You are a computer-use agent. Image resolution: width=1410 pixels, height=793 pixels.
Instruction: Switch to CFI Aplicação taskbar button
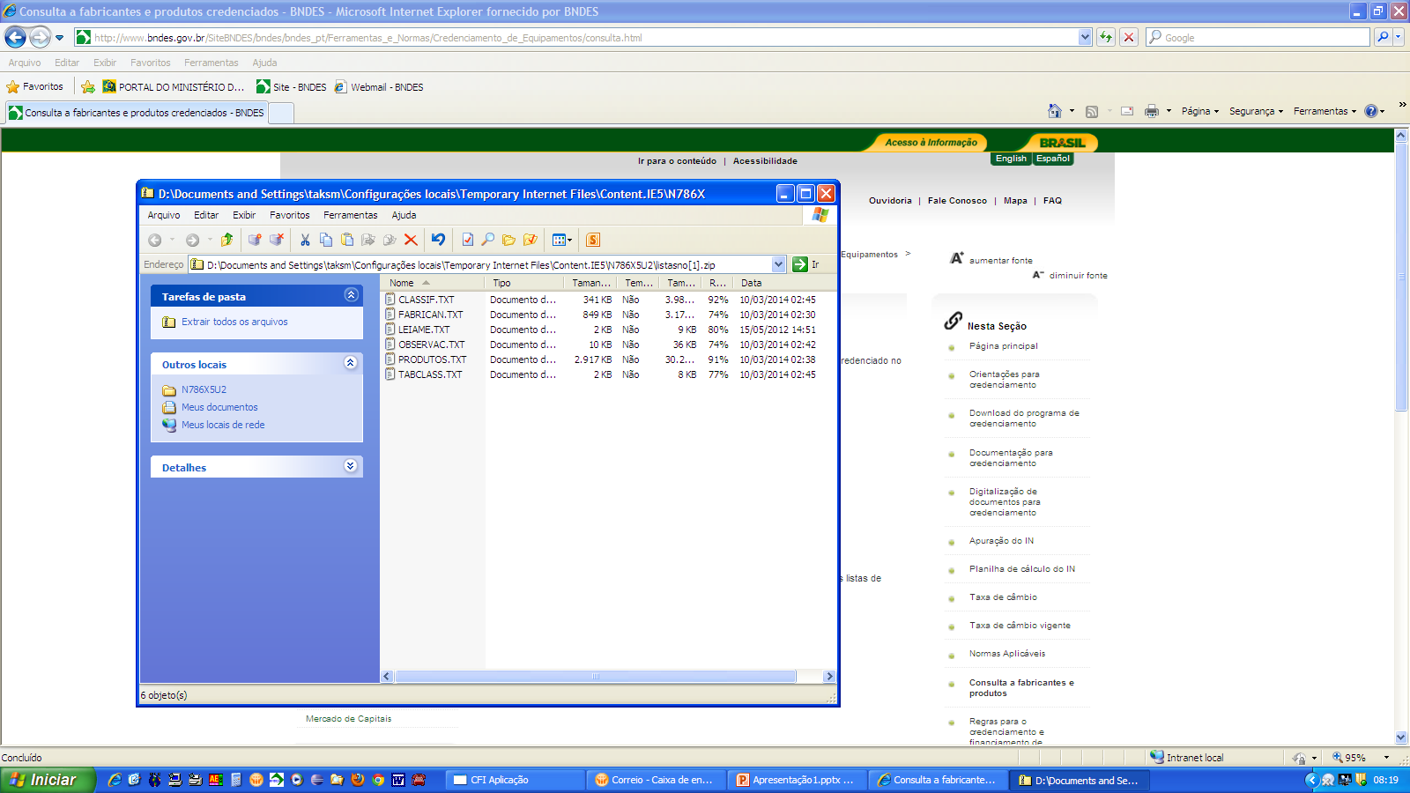[516, 780]
